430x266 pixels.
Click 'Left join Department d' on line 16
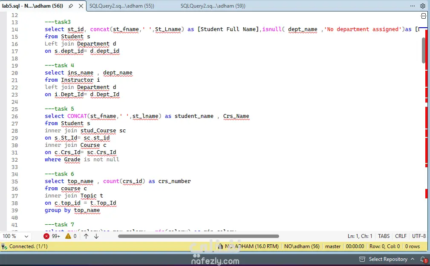[81, 44]
